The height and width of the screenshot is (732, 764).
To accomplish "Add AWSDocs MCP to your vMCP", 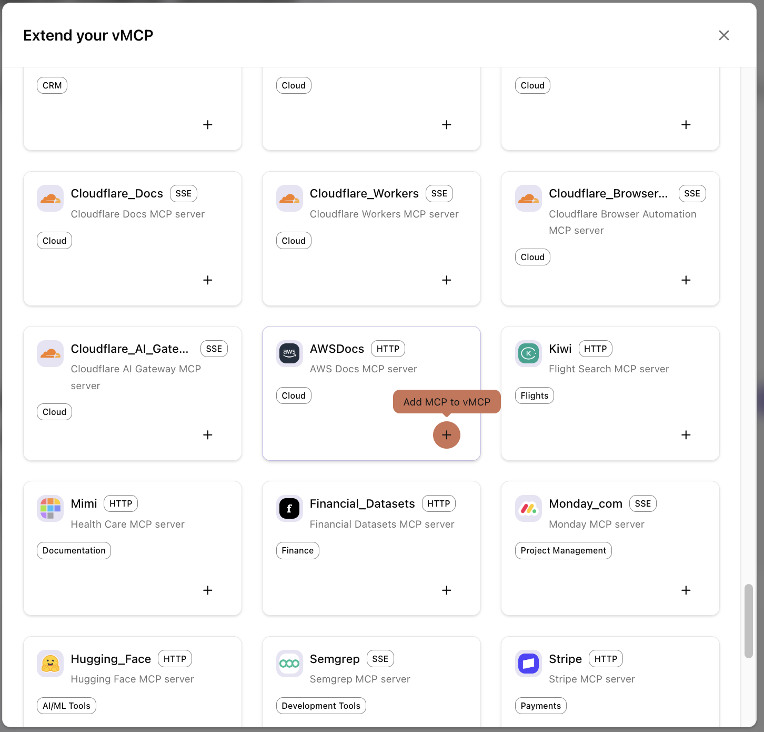I will coord(446,435).
